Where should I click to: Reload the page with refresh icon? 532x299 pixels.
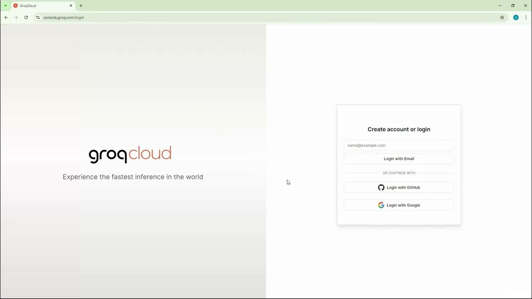pos(26,17)
